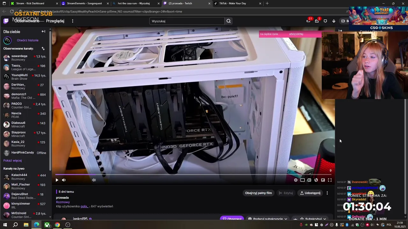Screen dimensions: 408x229
Task: Click the browser address bar URL
Action: click(103, 11)
